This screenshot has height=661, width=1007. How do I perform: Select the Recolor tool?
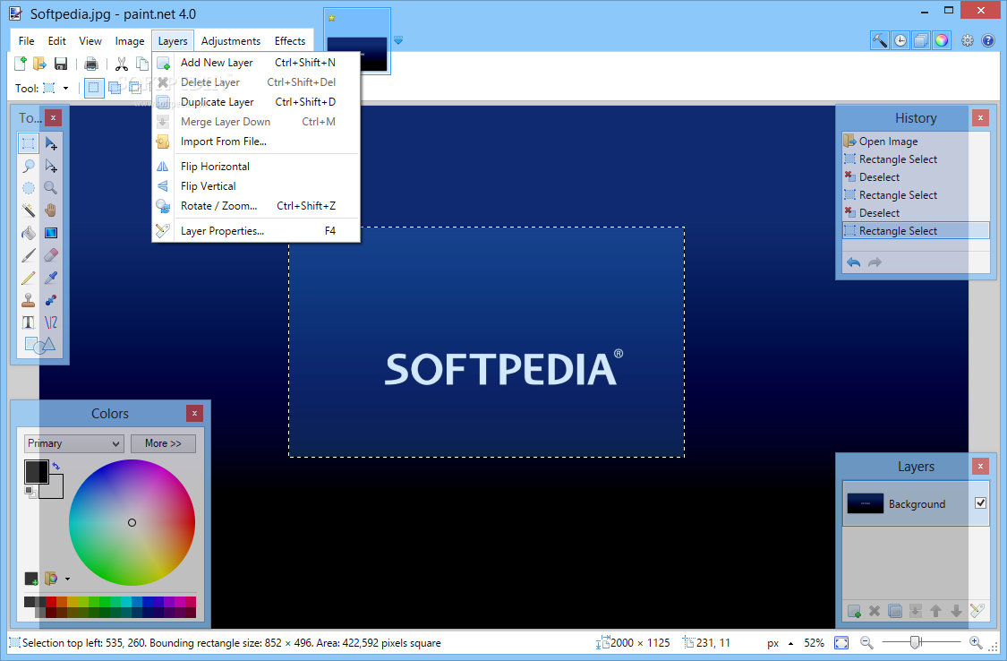51,300
